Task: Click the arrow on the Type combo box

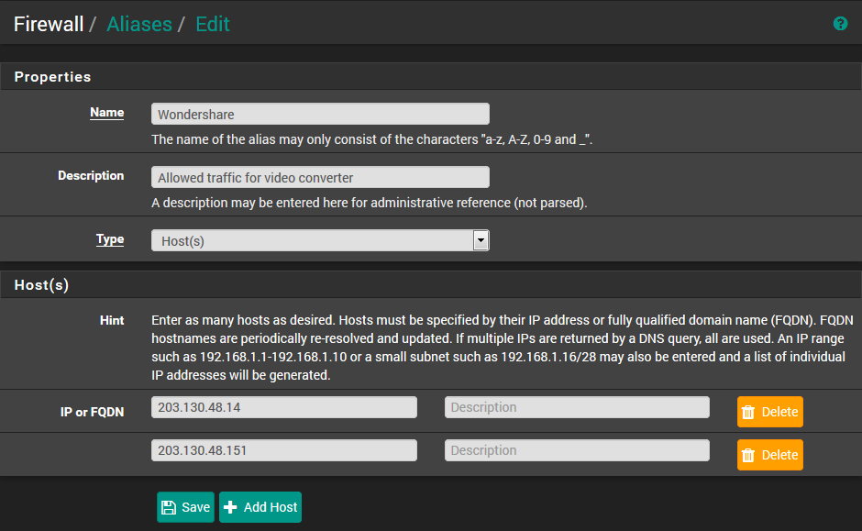Action: click(x=480, y=240)
